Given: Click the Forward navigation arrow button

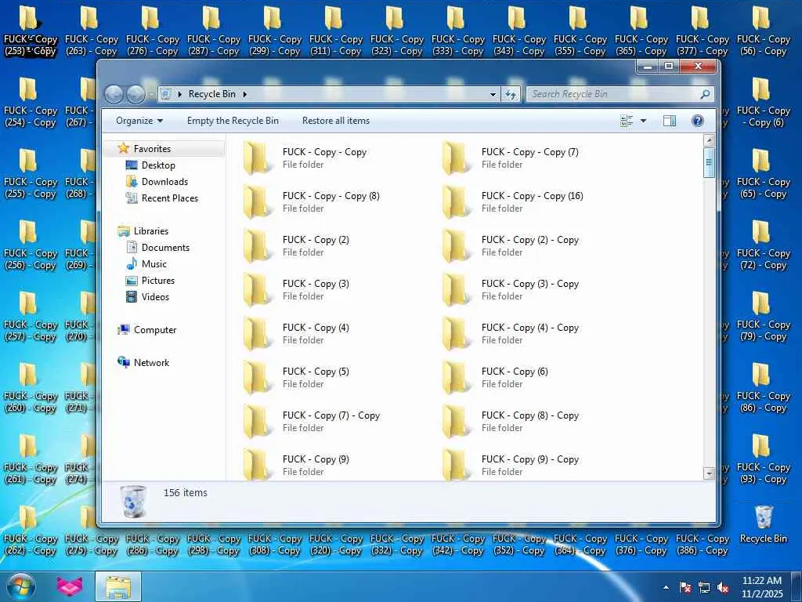Looking at the screenshot, I should (x=135, y=94).
